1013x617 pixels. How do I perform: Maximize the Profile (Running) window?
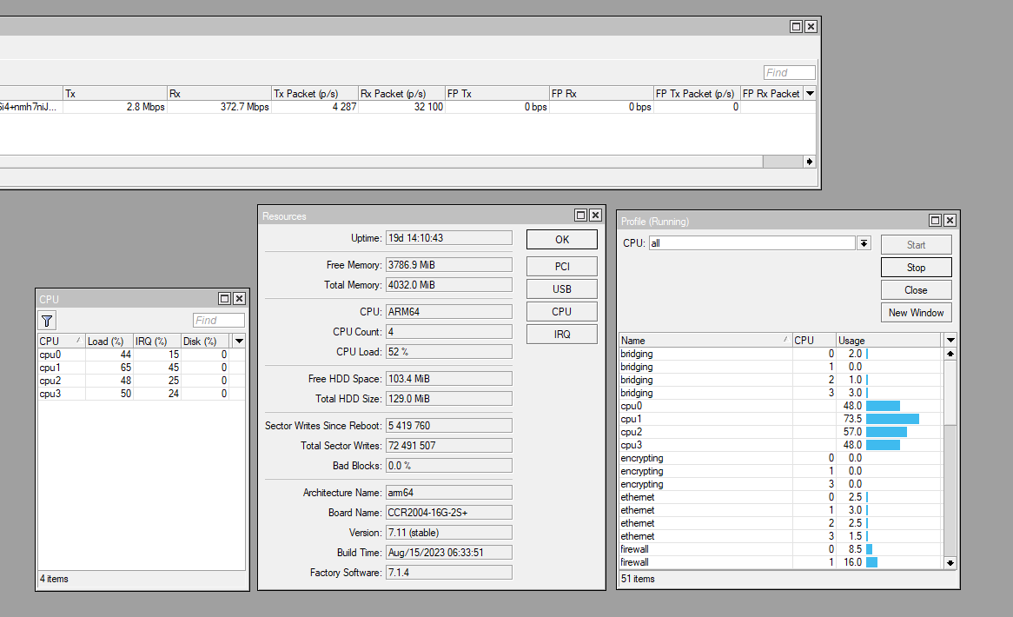click(935, 222)
